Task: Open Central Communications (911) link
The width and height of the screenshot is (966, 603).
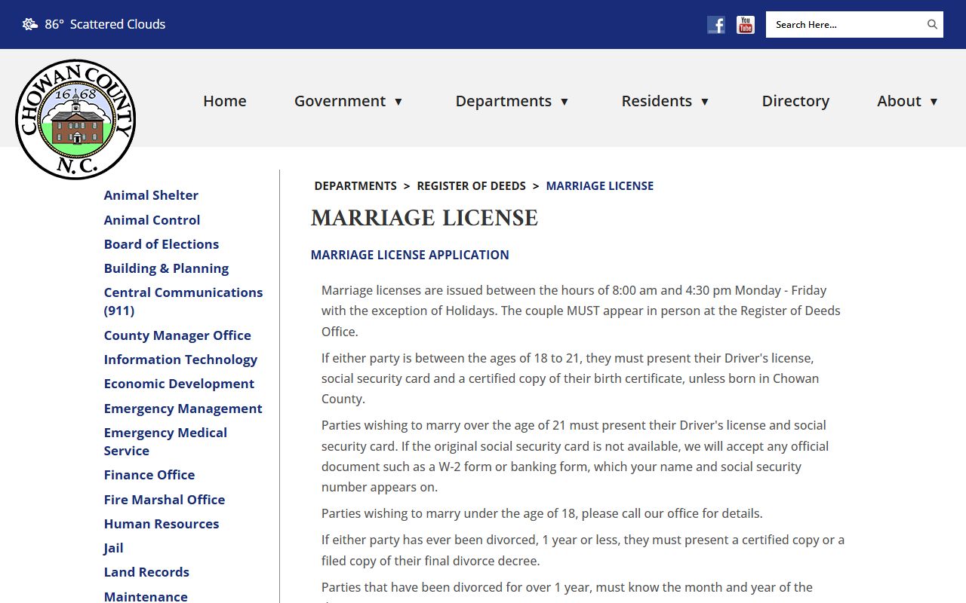Action: coord(183,301)
